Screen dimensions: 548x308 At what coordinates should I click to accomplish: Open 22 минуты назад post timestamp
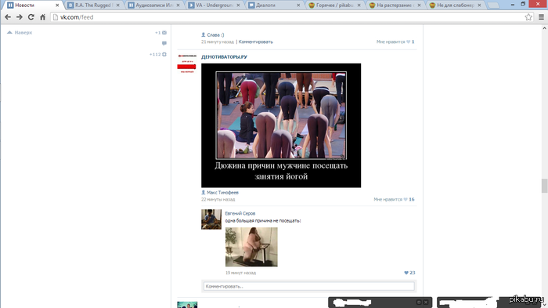[x=218, y=200]
